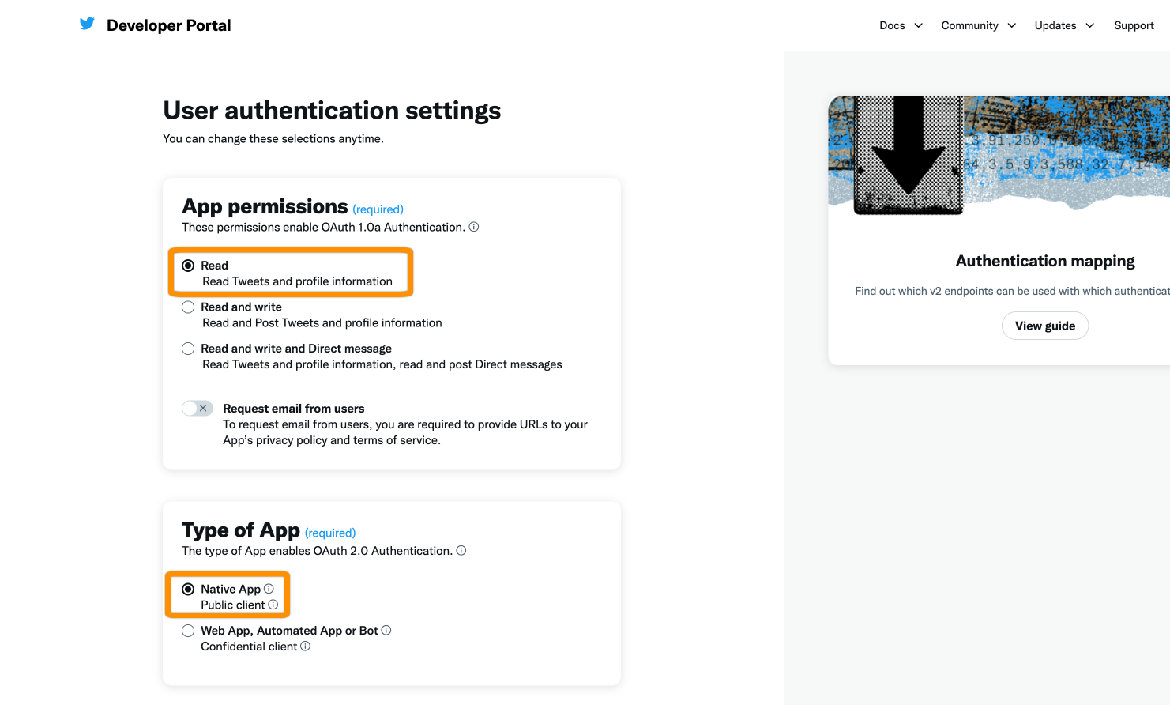Click info icon next to Confidential client
This screenshot has height=705, width=1170.
(x=306, y=647)
